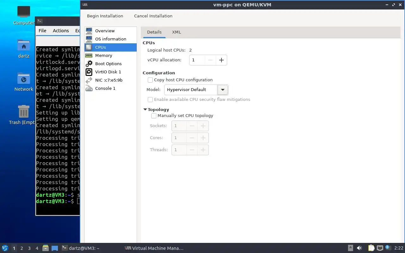This screenshot has height=253, width=405.
Task: Click the show desktop taskbar icon
Action: tap(55, 248)
